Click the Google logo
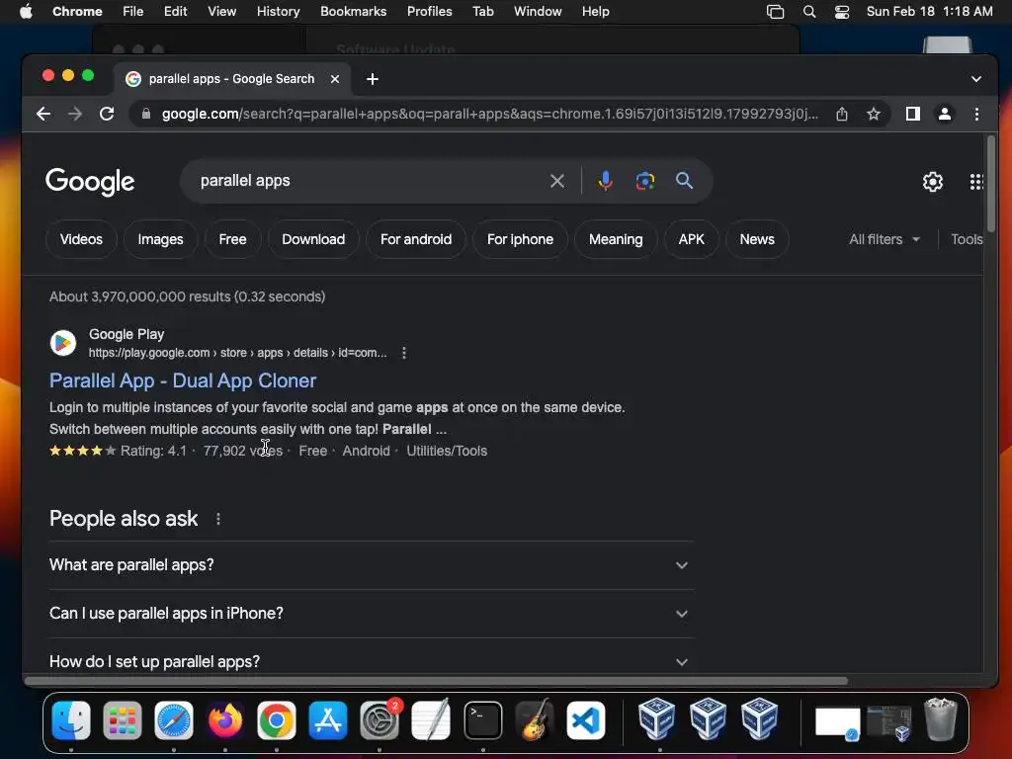Viewport: 1012px width, 759px height. (90, 182)
